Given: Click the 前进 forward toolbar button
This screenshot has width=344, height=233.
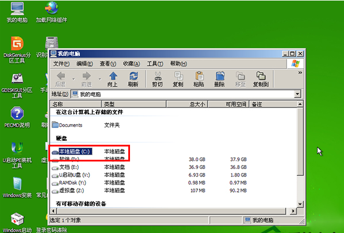Looking at the screenshot, I should [86, 79].
